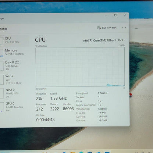Click the Intel Core Ultra 7 366H label
The height and width of the screenshot is (153, 153).
click(103, 40)
